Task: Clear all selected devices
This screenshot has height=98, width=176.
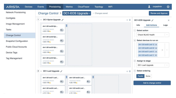Action: click(162, 50)
